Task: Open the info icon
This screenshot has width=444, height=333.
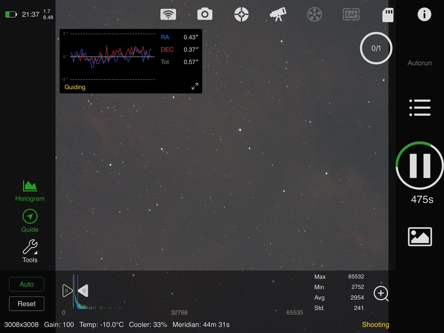Action: click(x=424, y=14)
